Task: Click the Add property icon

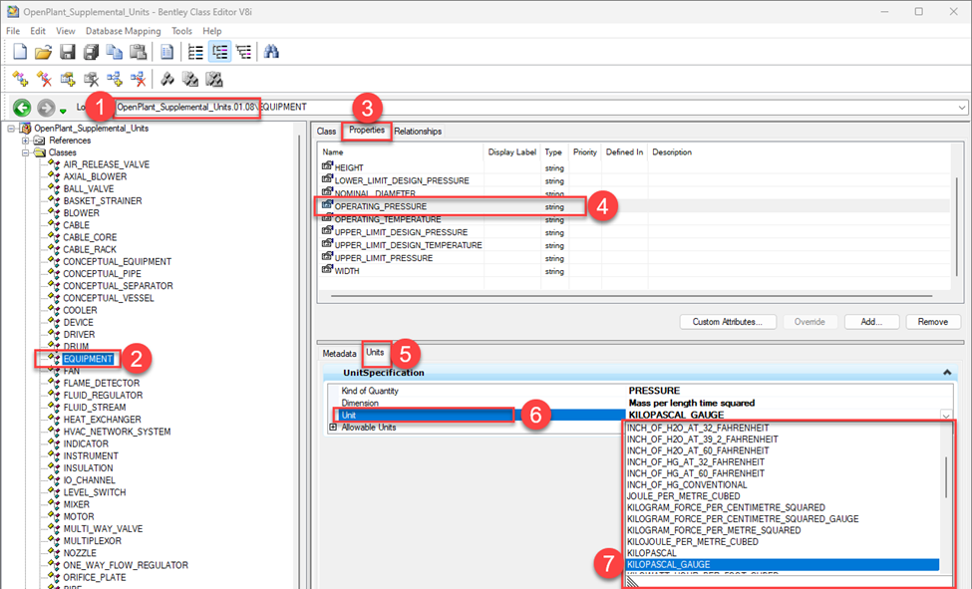Action: click(68, 79)
